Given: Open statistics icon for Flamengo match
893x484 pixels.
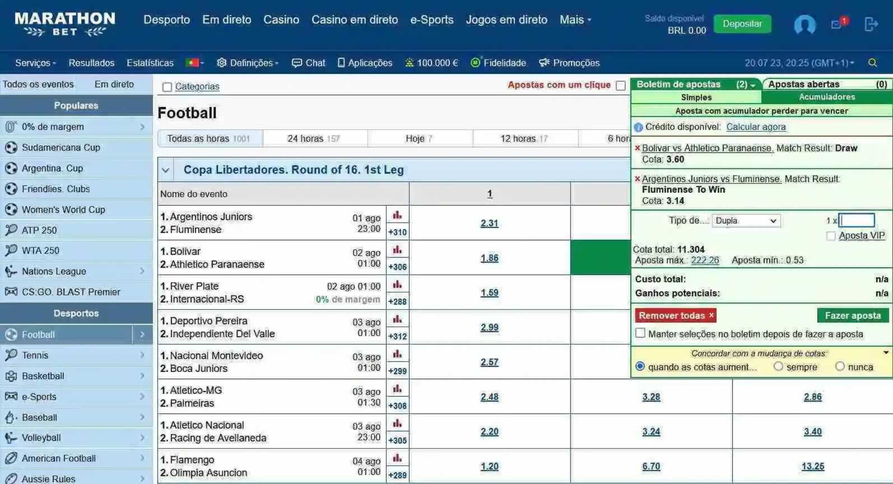Looking at the screenshot, I should pyautogui.click(x=397, y=458).
